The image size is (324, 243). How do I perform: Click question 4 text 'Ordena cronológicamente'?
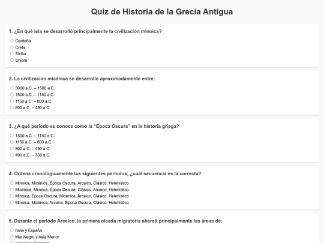tap(105, 173)
